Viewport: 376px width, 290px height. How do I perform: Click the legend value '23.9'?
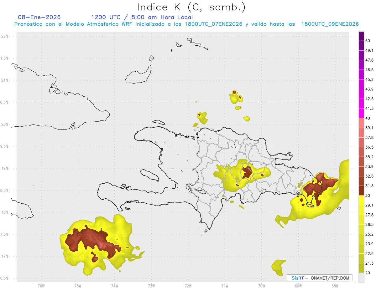[x=369, y=244]
